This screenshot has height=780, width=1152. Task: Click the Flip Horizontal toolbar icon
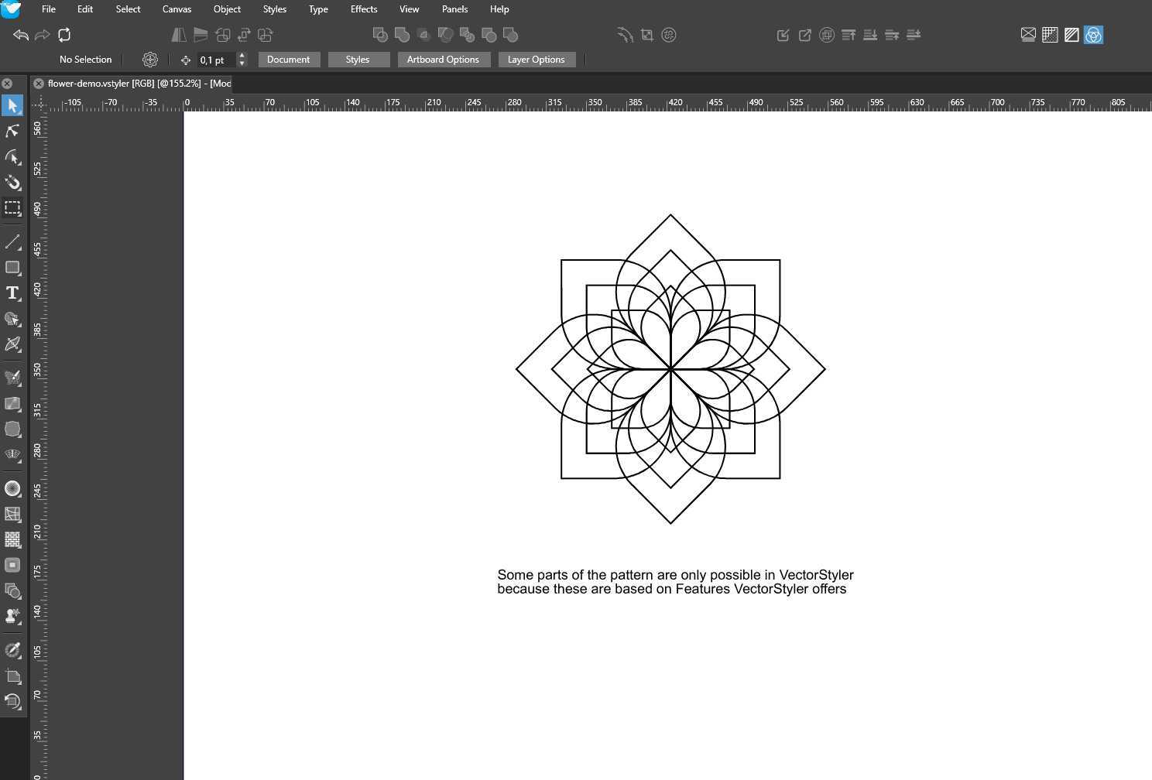[179, 35]
